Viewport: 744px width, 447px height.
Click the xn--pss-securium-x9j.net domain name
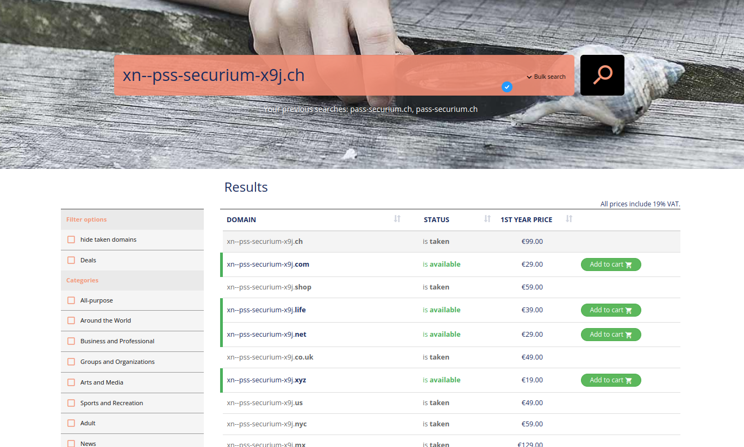tap(266, 335)
